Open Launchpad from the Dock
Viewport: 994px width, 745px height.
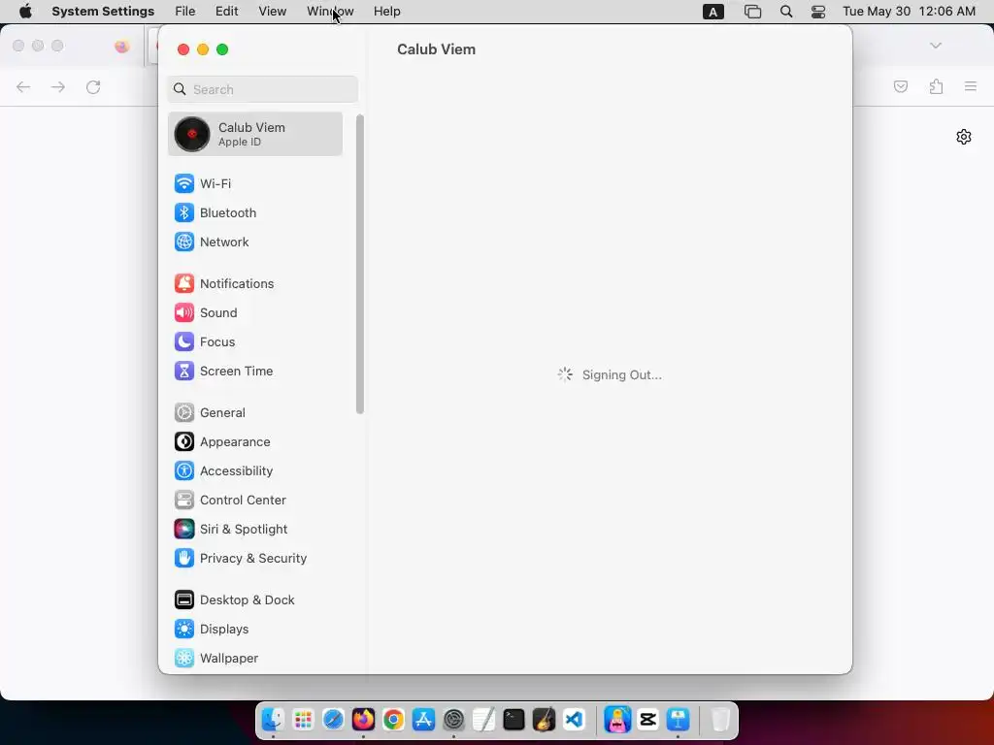coord(303,720)
